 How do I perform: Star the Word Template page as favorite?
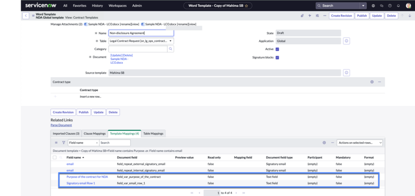[246, 6]
